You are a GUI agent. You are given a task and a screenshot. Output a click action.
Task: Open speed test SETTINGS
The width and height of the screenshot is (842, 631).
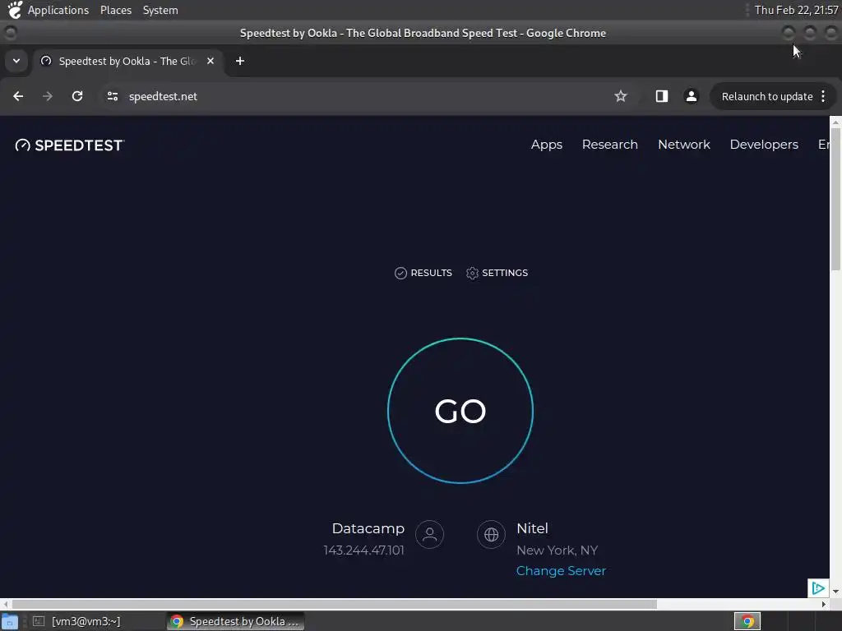tap(497, 273)
